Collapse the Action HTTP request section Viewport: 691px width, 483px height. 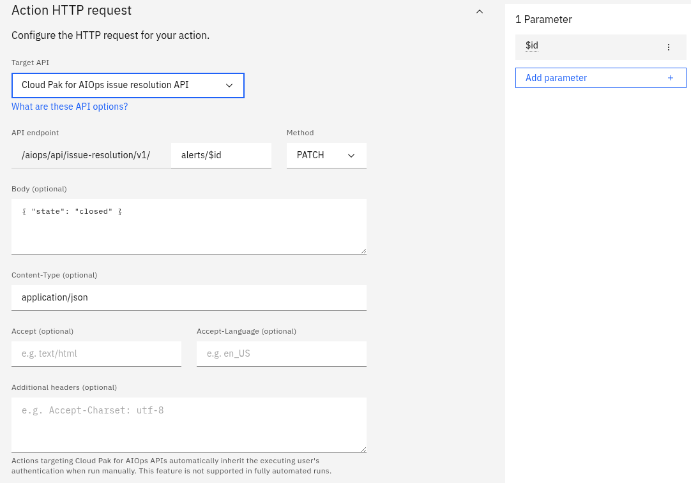point(480,11)
